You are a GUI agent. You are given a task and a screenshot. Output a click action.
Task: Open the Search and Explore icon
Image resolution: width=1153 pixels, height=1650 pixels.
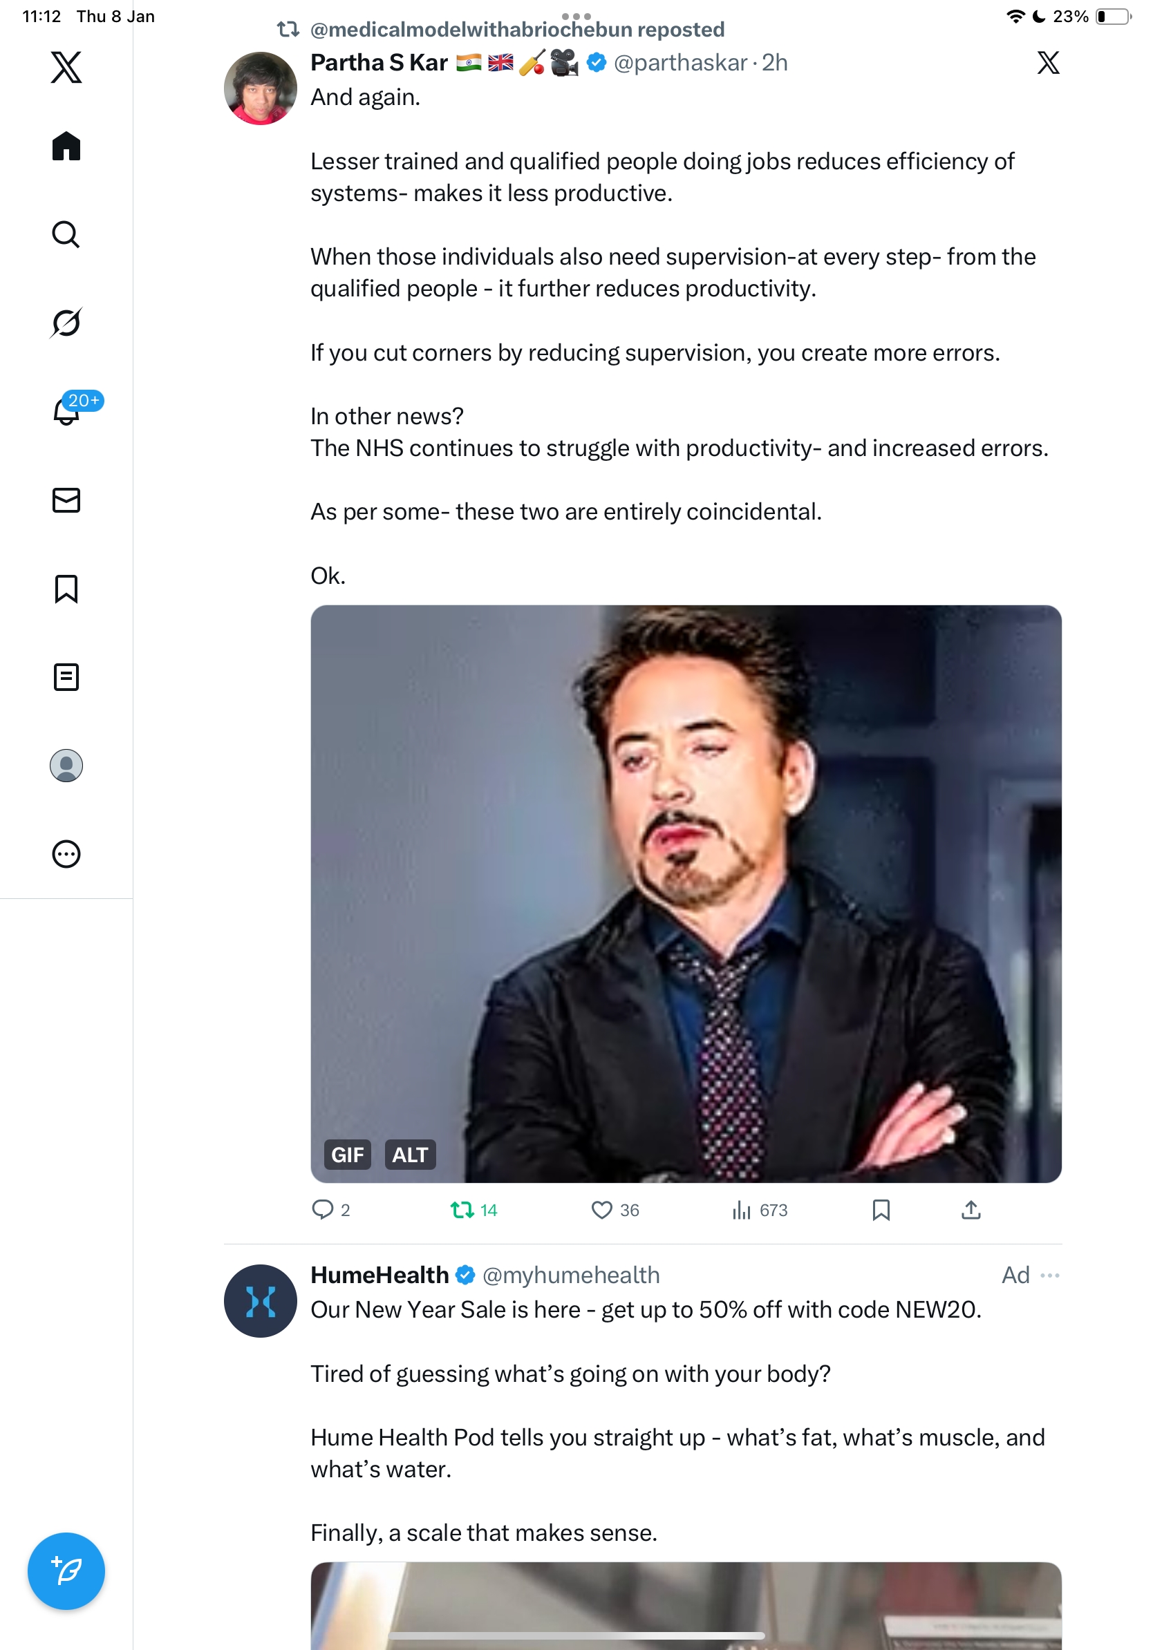[x=66, y=234]
